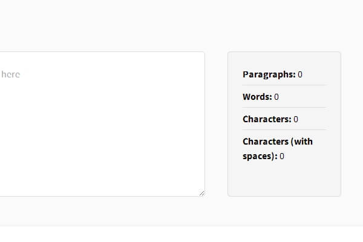Click the textarea resize handle corner

[x=201, y=193]
